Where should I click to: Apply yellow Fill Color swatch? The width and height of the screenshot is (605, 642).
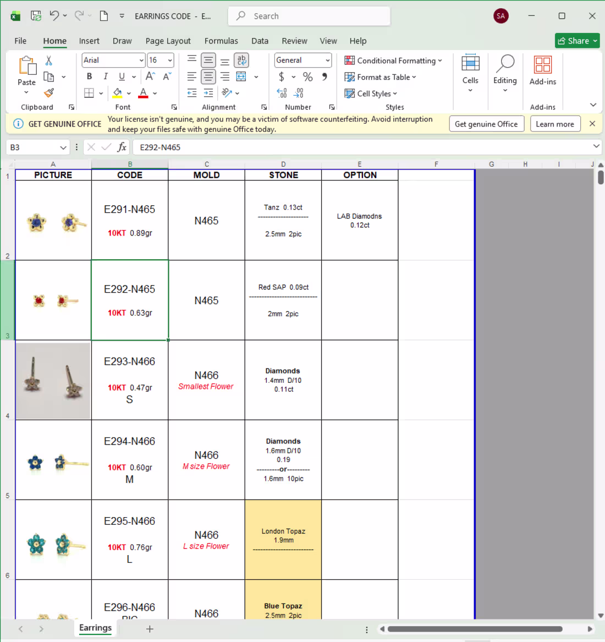point(118,93)
